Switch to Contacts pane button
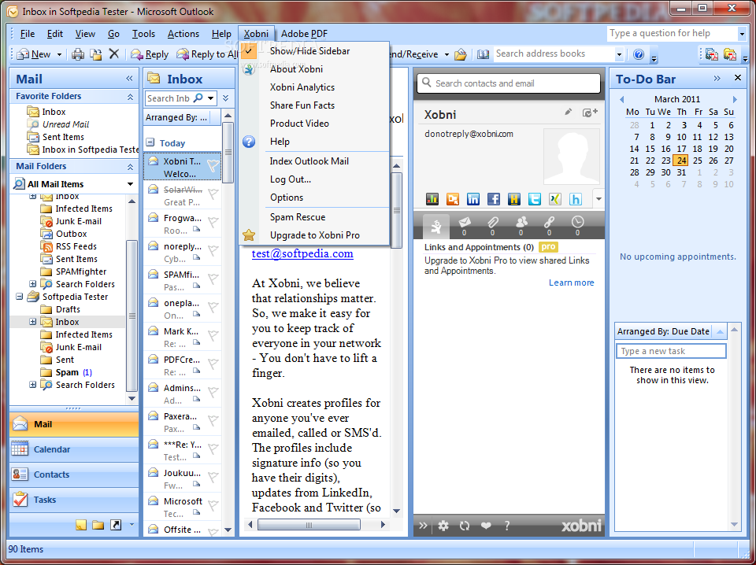The height and width of the screenshot is (565, 756). tap(74, 475)
